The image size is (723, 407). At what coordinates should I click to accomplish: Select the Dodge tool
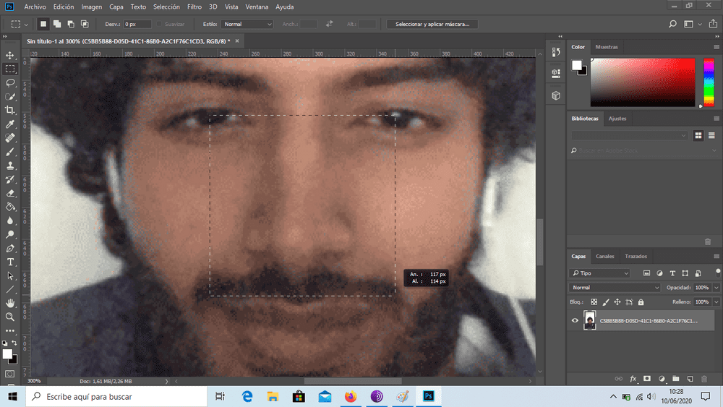(x=9, y=234)
